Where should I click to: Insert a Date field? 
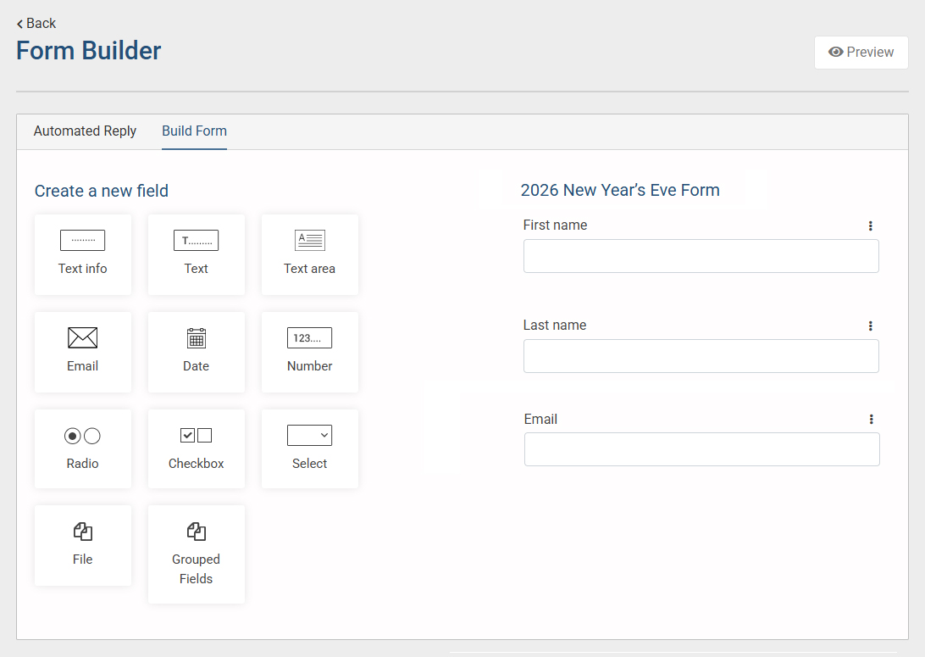[196, 352]
